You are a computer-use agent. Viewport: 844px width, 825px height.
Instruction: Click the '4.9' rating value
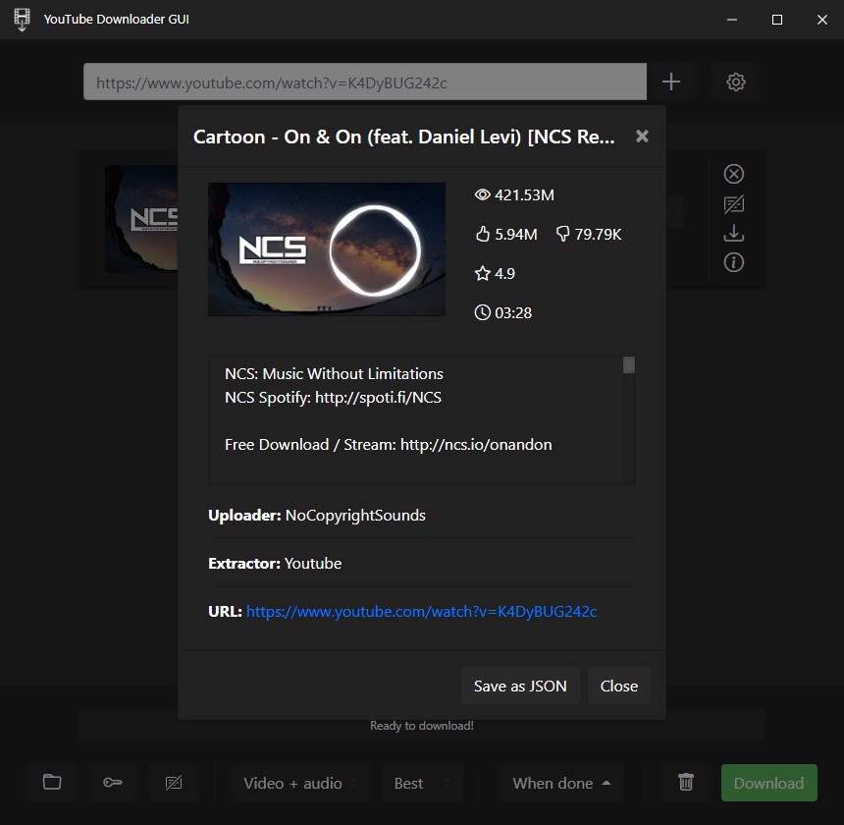click(504, 274)
